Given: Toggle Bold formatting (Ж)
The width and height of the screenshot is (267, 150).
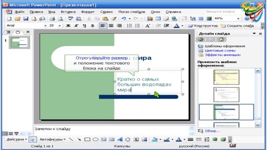Looking at the screenshot, I should (x=68, y=26).
